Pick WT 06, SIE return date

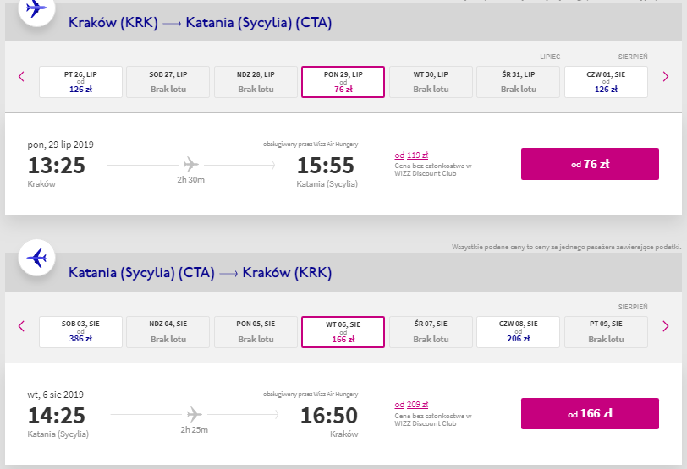343,332
